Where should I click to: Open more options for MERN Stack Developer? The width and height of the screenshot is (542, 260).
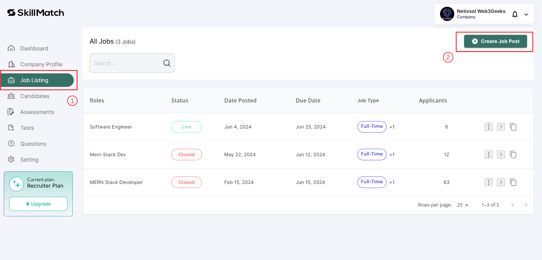click(489, 182)
